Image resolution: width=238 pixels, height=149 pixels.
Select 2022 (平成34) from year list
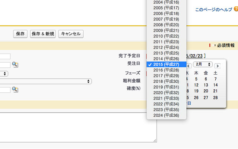166,104
